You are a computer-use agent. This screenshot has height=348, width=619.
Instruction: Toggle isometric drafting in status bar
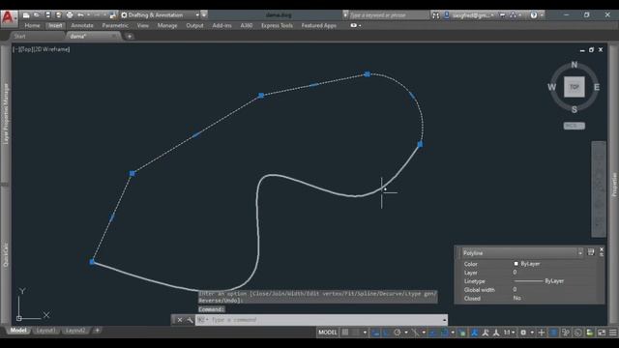tap(415, 333)
